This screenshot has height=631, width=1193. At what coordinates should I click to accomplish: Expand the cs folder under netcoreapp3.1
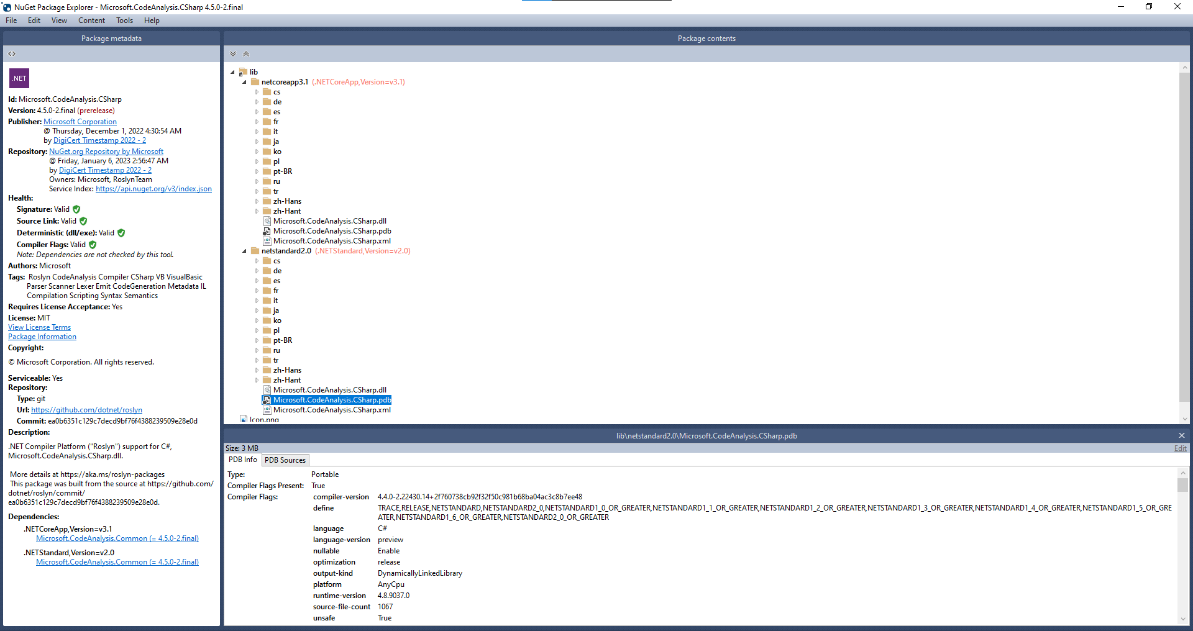258,91
